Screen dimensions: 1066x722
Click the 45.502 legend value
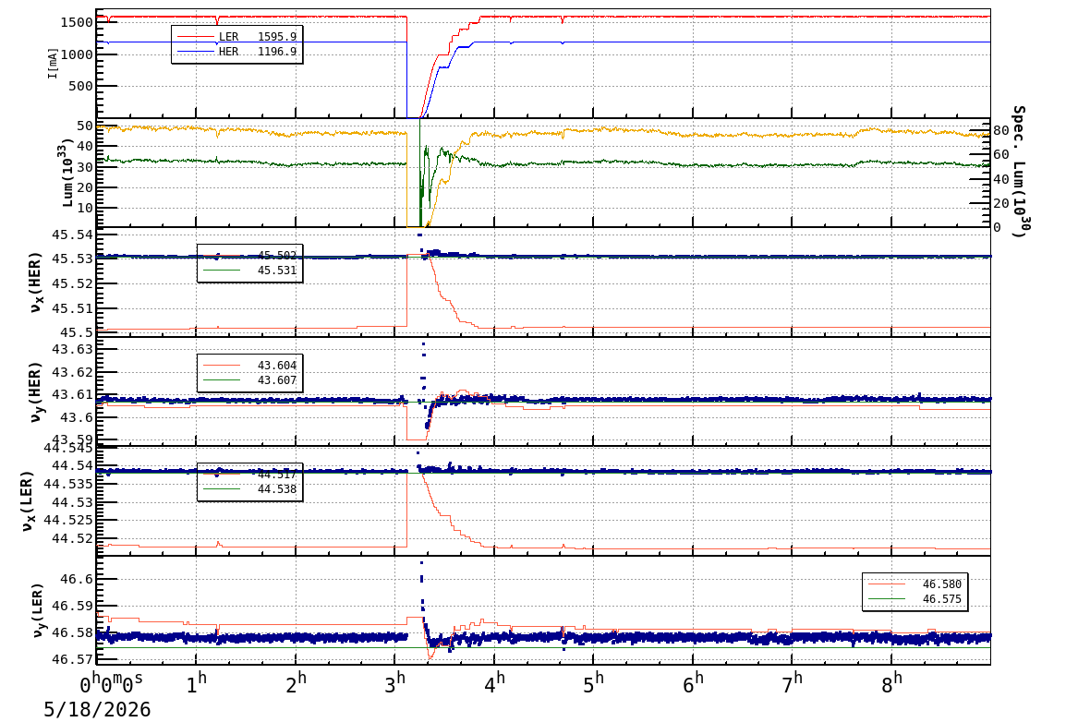coord(277,256)
